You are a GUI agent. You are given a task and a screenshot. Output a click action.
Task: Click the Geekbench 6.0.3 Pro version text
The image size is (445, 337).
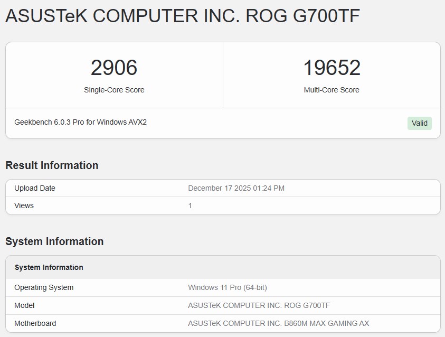coord(80,122)
